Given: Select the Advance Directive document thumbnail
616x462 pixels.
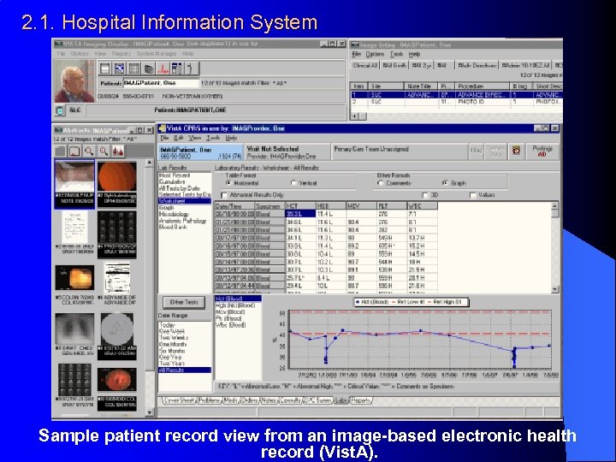Looking at the screenshot, I should click(x=117, y=278).
